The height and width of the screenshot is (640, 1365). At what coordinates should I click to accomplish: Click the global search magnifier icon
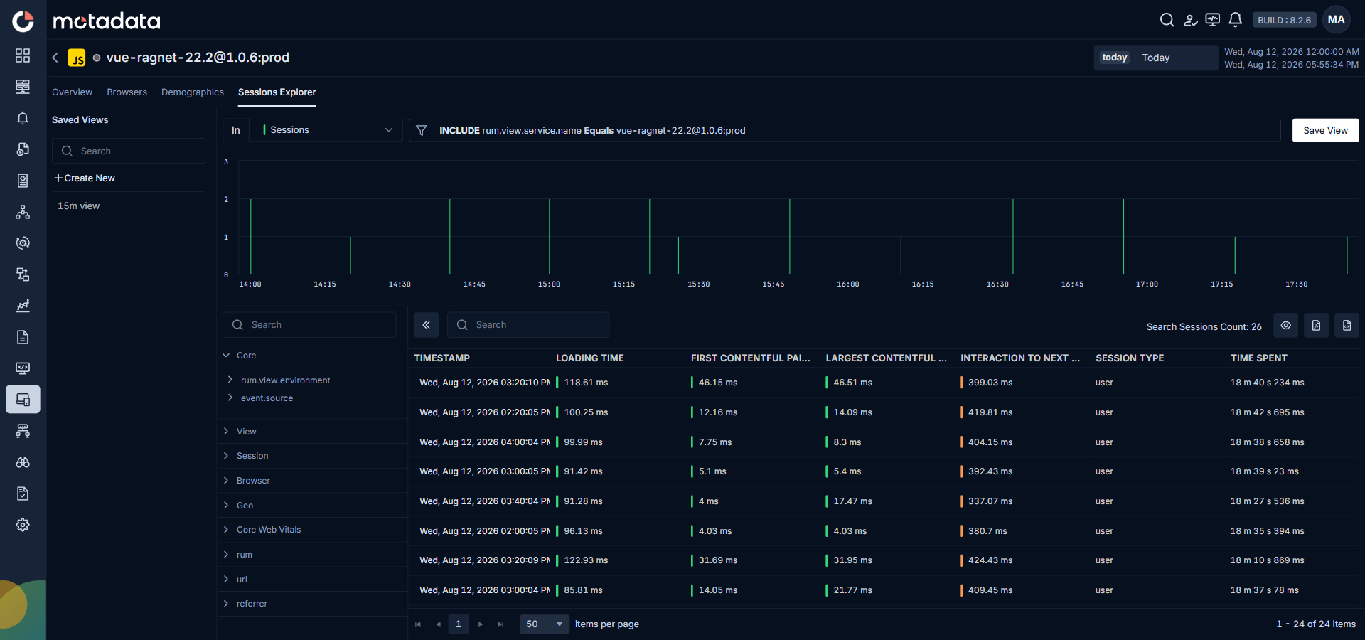tap(1167, 20)
